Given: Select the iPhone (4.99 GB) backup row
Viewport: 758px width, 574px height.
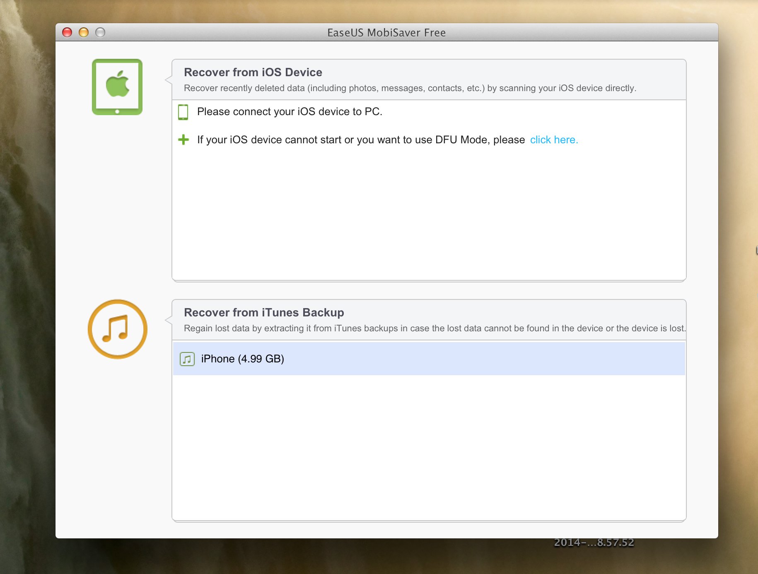Looking at the screenshot, I should coord(429,359).
